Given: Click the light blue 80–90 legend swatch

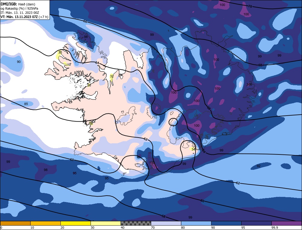Looking at the screenshot, I should 196,223.
